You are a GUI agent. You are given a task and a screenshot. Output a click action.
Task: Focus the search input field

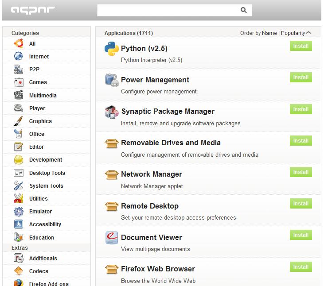pos(174,10)
